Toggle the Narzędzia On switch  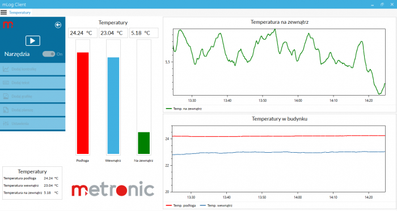click(49, 54)
